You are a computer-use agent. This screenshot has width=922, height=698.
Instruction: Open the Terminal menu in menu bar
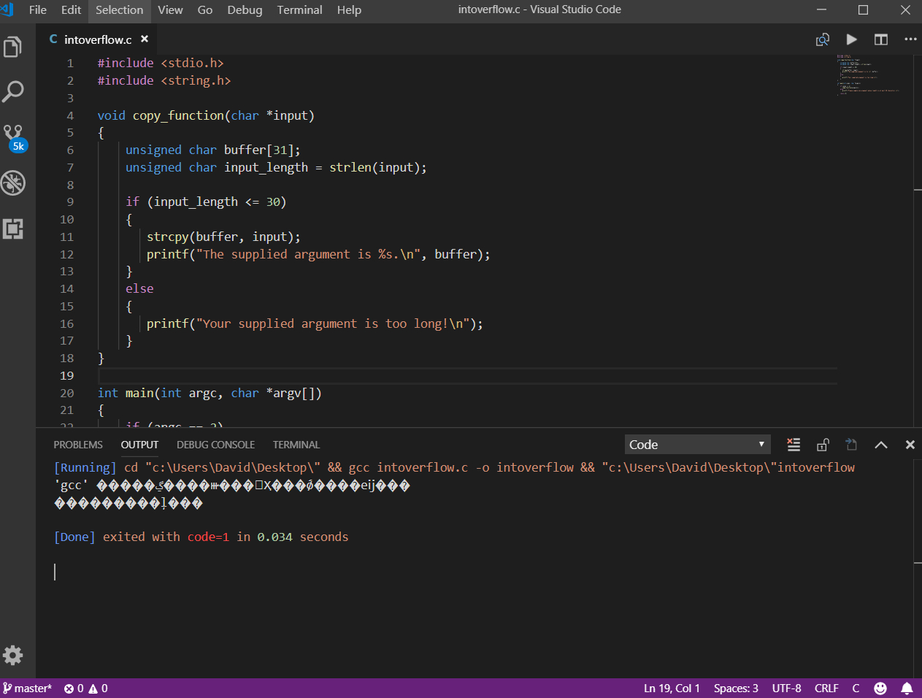(299, 10)
